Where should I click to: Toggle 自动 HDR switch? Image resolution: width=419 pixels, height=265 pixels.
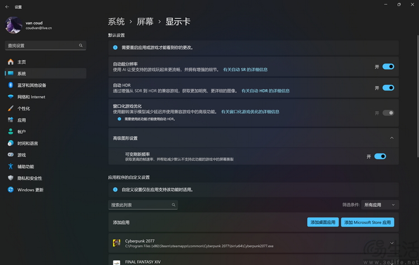tap(388, 88)
